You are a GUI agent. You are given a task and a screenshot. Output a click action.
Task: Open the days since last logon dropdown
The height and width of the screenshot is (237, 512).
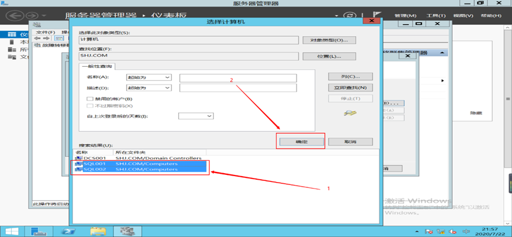pos(195,116)
